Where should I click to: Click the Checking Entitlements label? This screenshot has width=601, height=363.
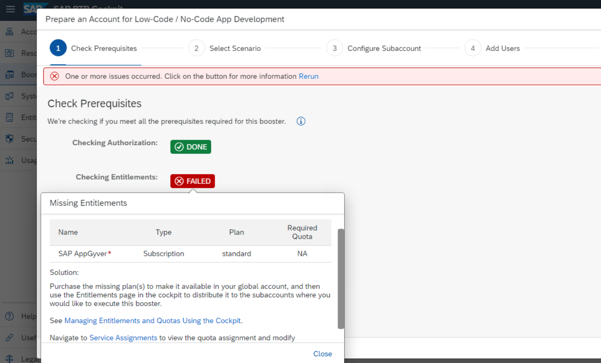(x=117, y=177)
